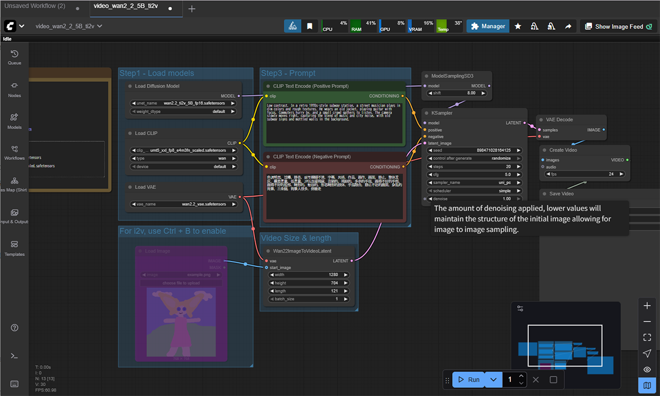Open the Nodes library panel
The width and height of the screenshot is (660, 396).
click(x=14, y=89)
